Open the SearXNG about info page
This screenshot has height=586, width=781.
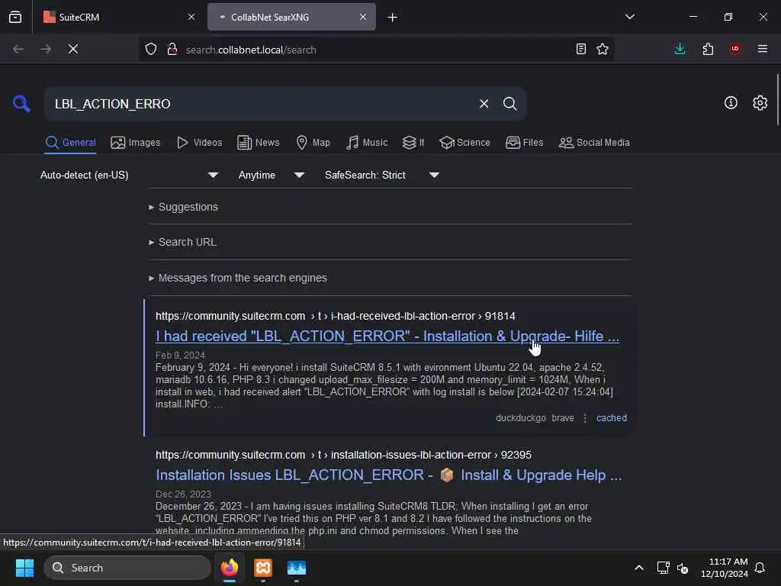731,103
